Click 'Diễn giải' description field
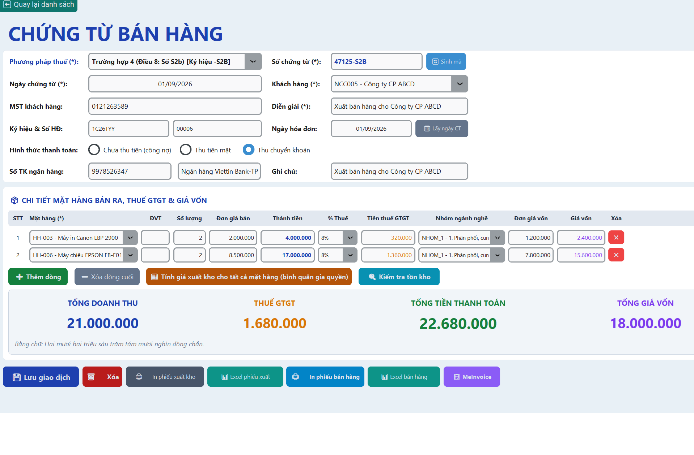Screen dimensions: 694x455 click(399, 107)
